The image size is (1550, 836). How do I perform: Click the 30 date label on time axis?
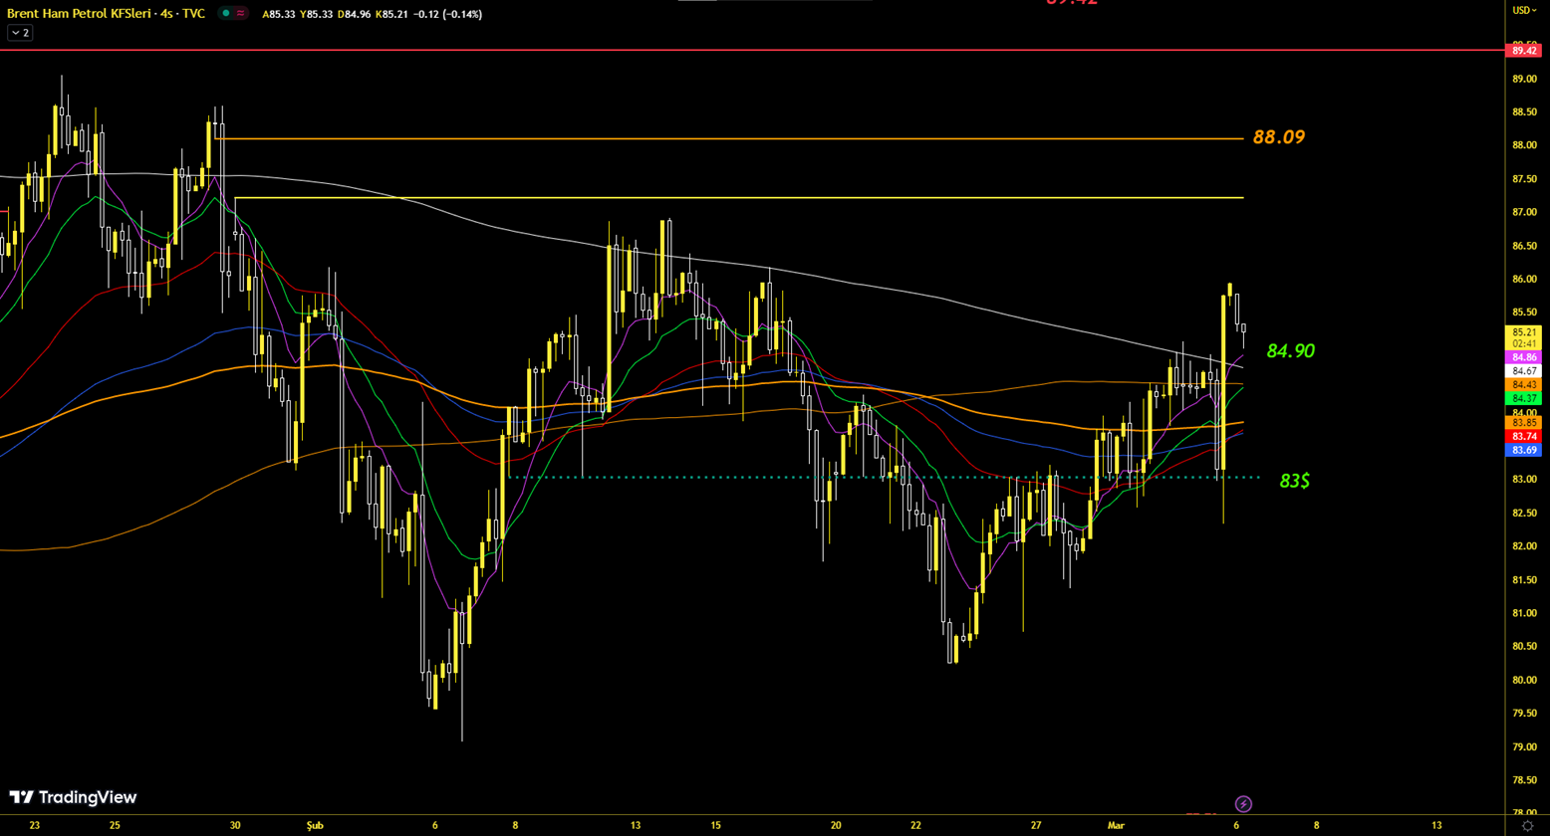click(235, 825)
